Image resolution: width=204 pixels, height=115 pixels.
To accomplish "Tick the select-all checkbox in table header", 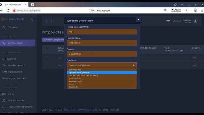I will (47, 48).
